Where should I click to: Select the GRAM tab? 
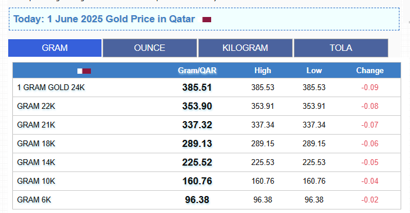coord(55,48)
